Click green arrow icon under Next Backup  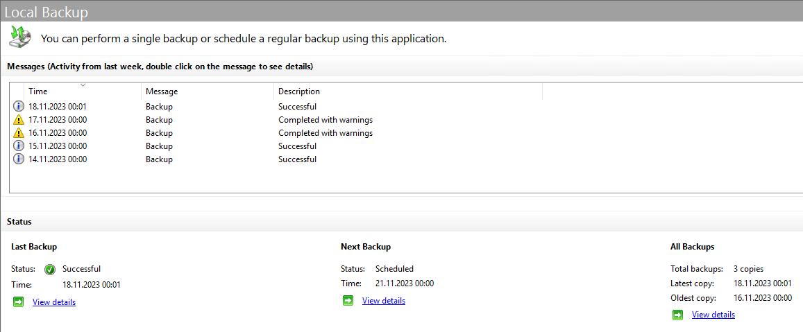click(348, 300)
